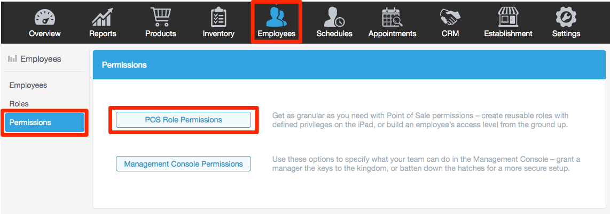Open the Establishment storefront icon
610x214 pixels.
[508, 17]
